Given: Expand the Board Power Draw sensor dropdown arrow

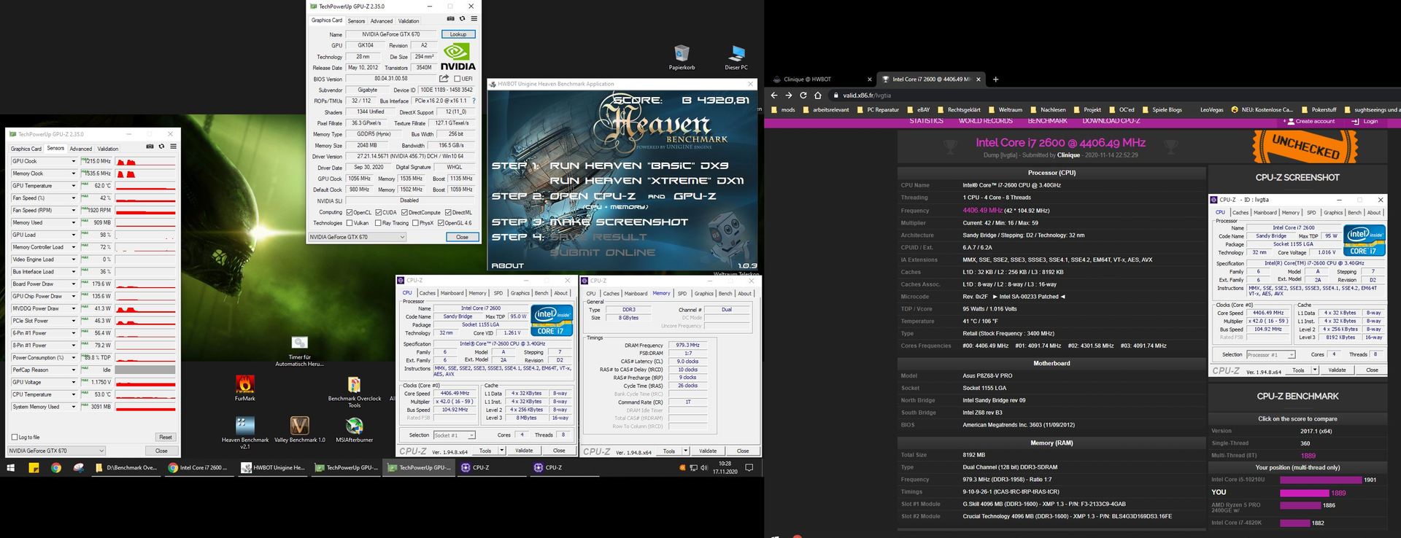Looking at the screenshot, I should pyautogui.click(x=73, y=284).
